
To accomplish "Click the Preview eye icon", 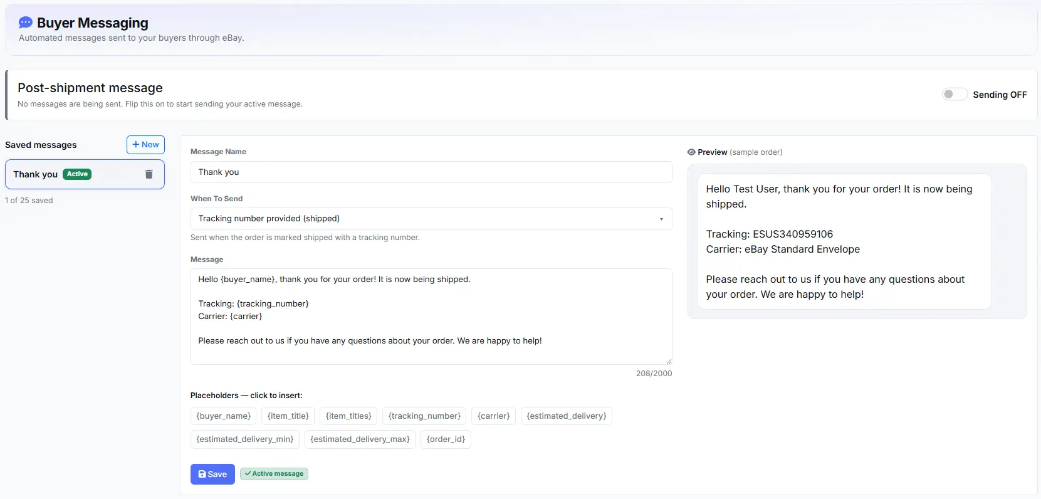I will (691, 152).
